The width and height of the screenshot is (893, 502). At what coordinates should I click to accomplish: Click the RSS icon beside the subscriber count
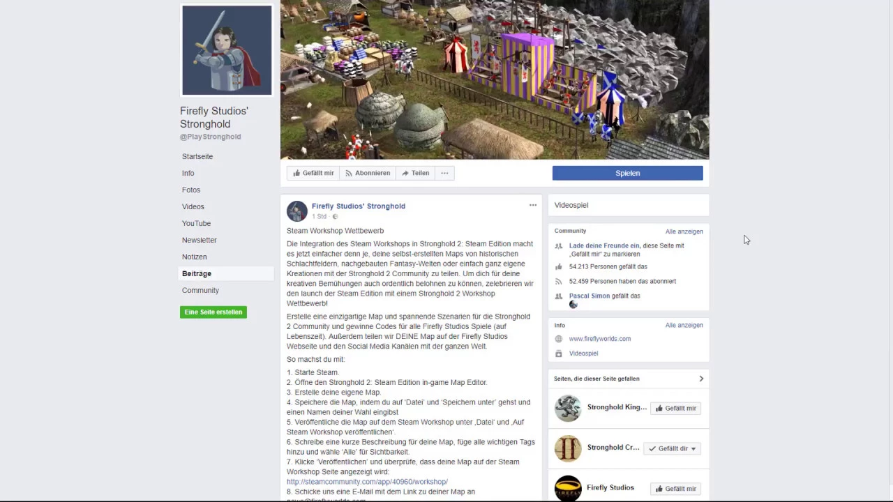558,281
